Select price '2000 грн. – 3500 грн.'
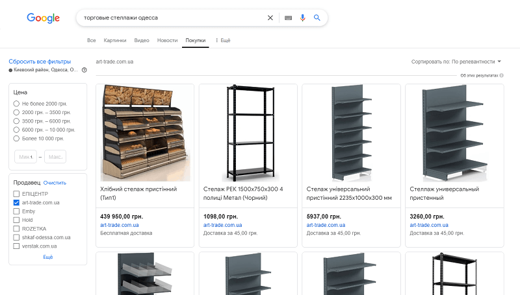520x295 pixels. click(x=16, y=112)
